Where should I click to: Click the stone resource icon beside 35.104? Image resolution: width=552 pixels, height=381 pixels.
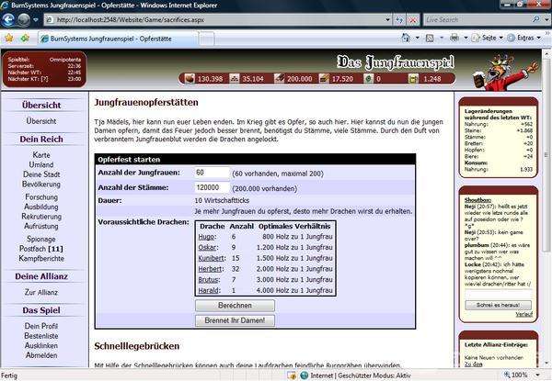coord(234,78)
